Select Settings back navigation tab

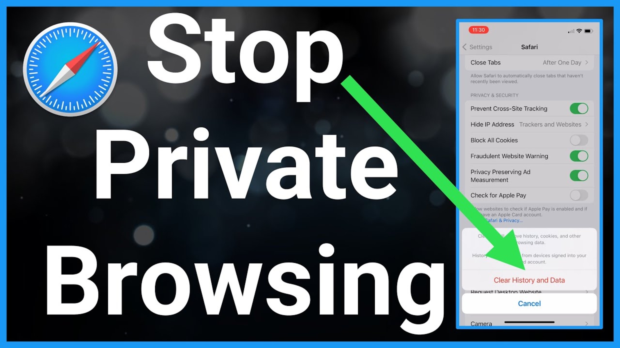coord(477,47)
